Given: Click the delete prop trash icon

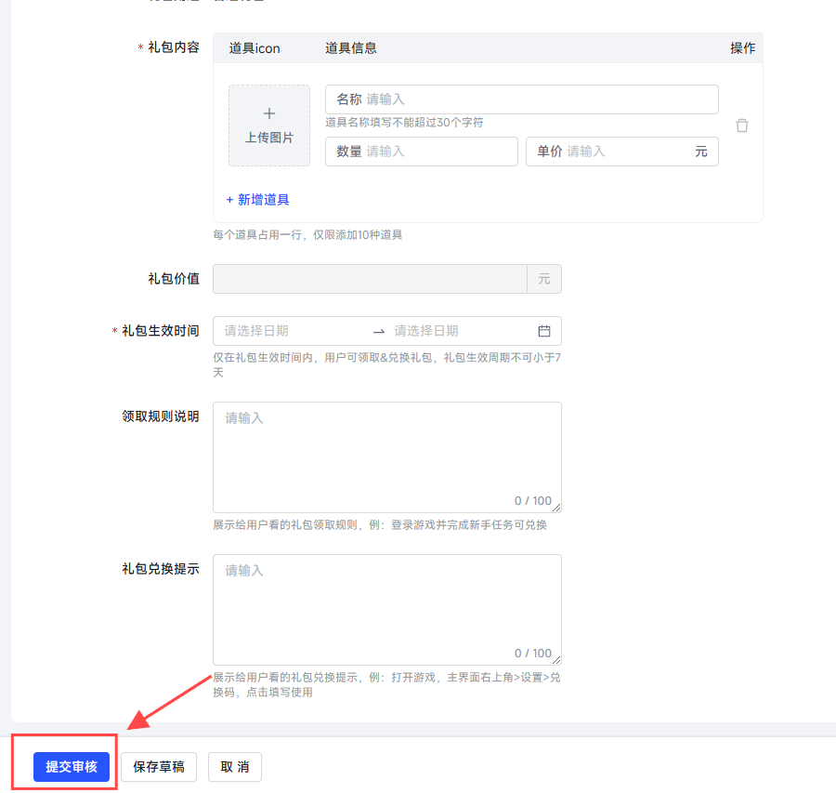Looking at the screenshot, I should pos(741,126).
